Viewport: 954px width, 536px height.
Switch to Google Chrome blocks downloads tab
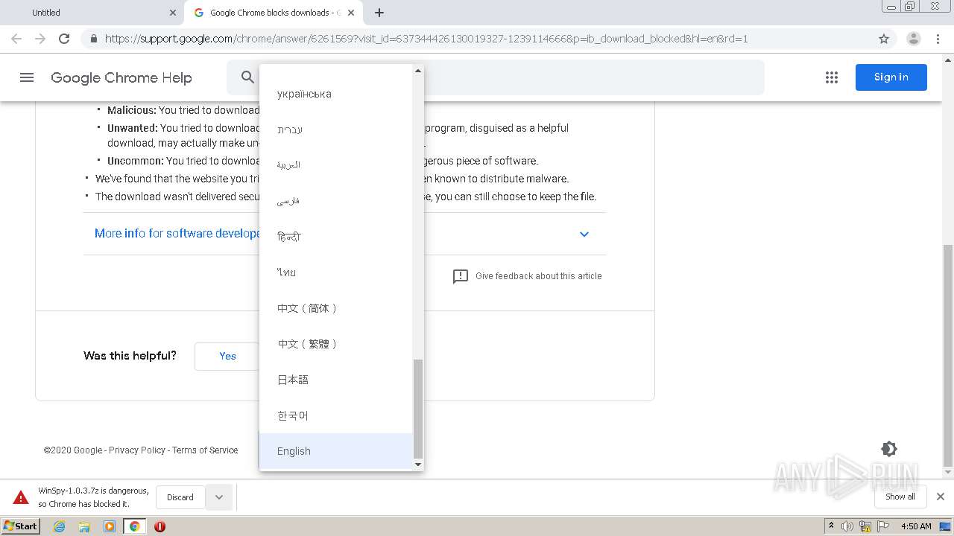(x=274, y=13)
